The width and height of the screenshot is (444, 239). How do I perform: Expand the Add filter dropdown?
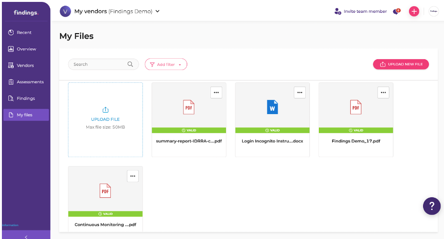(166, 64)
